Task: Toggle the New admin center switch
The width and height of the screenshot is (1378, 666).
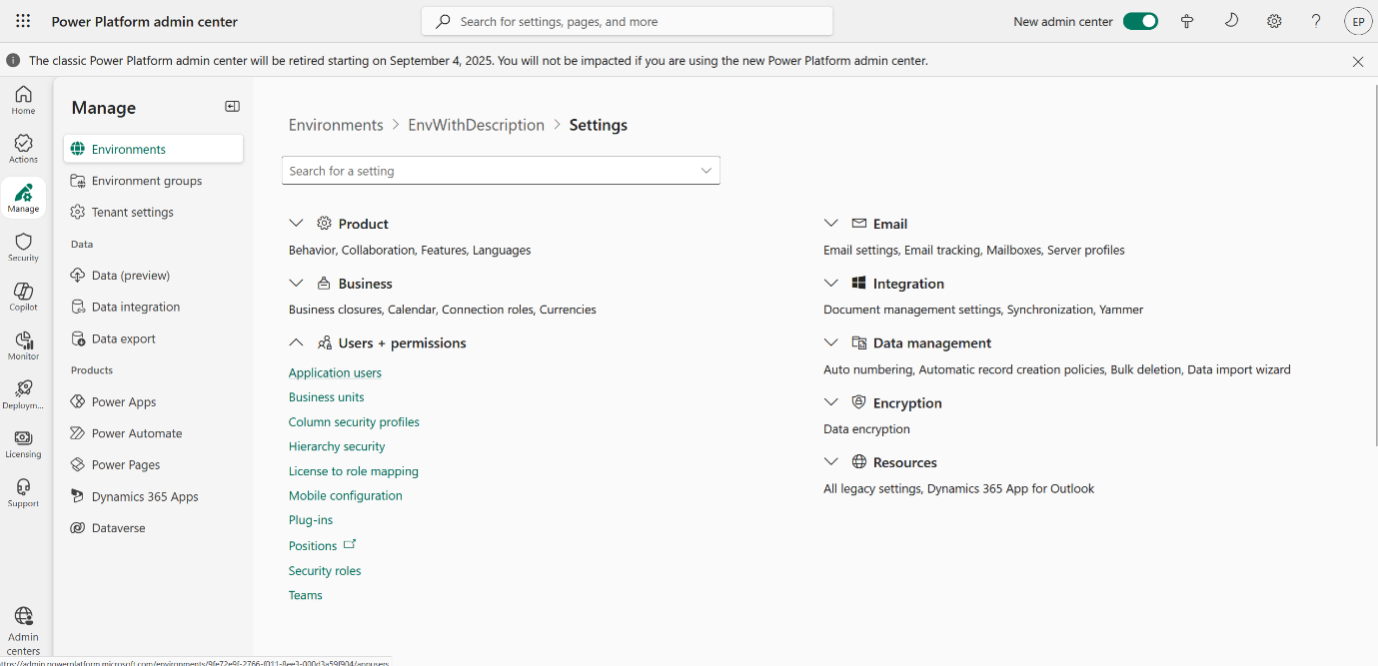Action: pos(1140,21)
